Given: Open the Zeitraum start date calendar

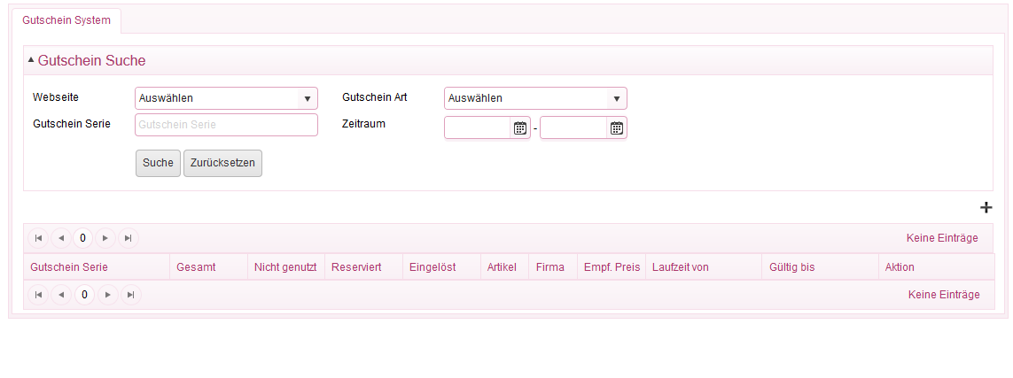Looking at the screenshot, I should click(520, 127).
